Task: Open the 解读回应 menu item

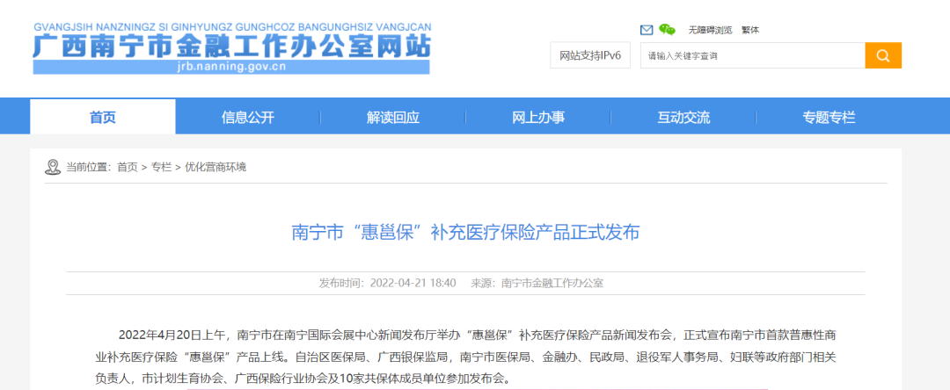Action: click(393, 118)
